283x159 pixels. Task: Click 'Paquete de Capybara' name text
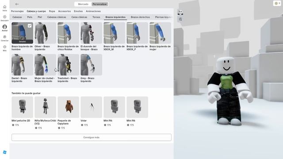click(64, 122)
